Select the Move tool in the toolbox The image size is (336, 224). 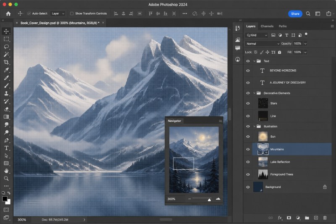pos(6,31)
